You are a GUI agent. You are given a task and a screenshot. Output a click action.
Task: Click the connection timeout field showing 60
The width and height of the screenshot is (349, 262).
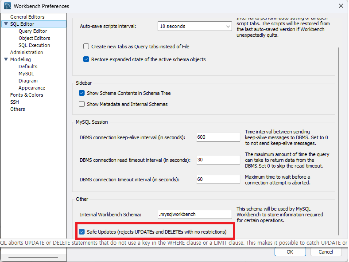[x=218, y=180]
